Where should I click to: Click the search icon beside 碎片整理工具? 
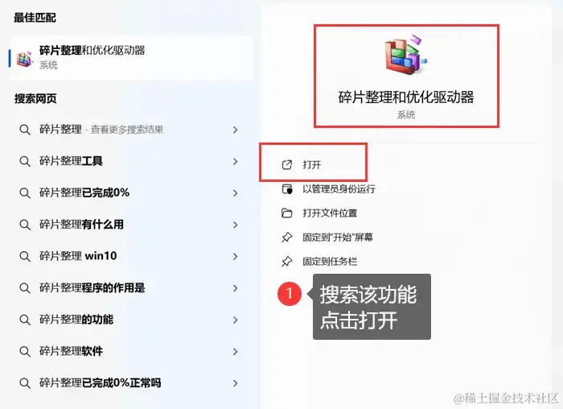(25, 161)
